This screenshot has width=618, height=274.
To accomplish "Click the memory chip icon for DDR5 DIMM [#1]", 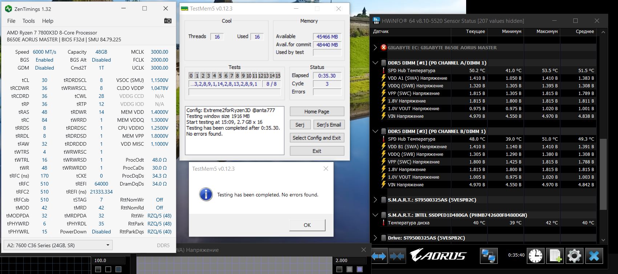I will pyautogui.click(x=383, y=63).
